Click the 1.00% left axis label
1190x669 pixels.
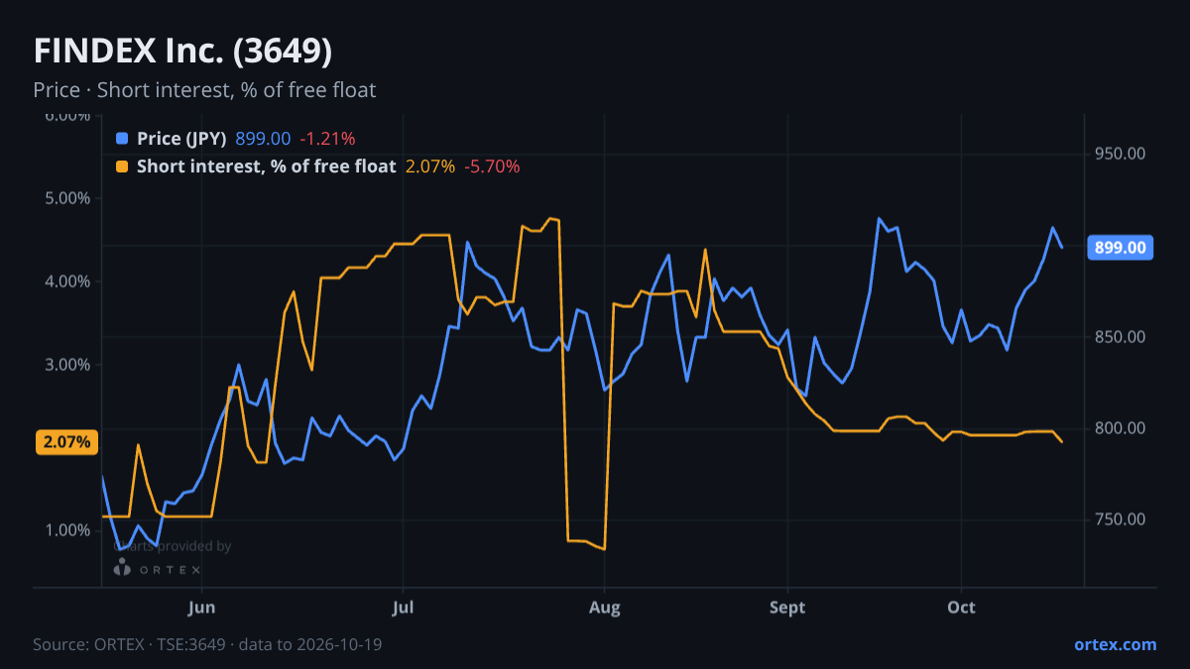tap(68, 530)
